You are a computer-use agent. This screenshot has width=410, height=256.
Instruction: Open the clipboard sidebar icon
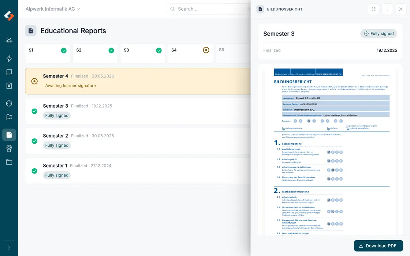coord(9,86)
